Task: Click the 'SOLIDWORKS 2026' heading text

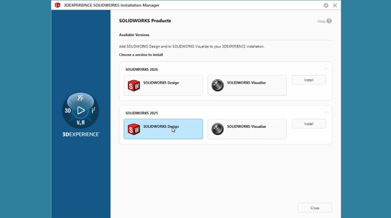Action: pyautogui.click(x=142, y=70)
